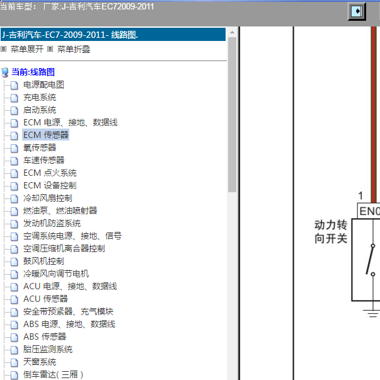Click page icon next to ECM 设备控制
Screen dimensions: 380x380
pyautogui.click(x=14, y=186)
